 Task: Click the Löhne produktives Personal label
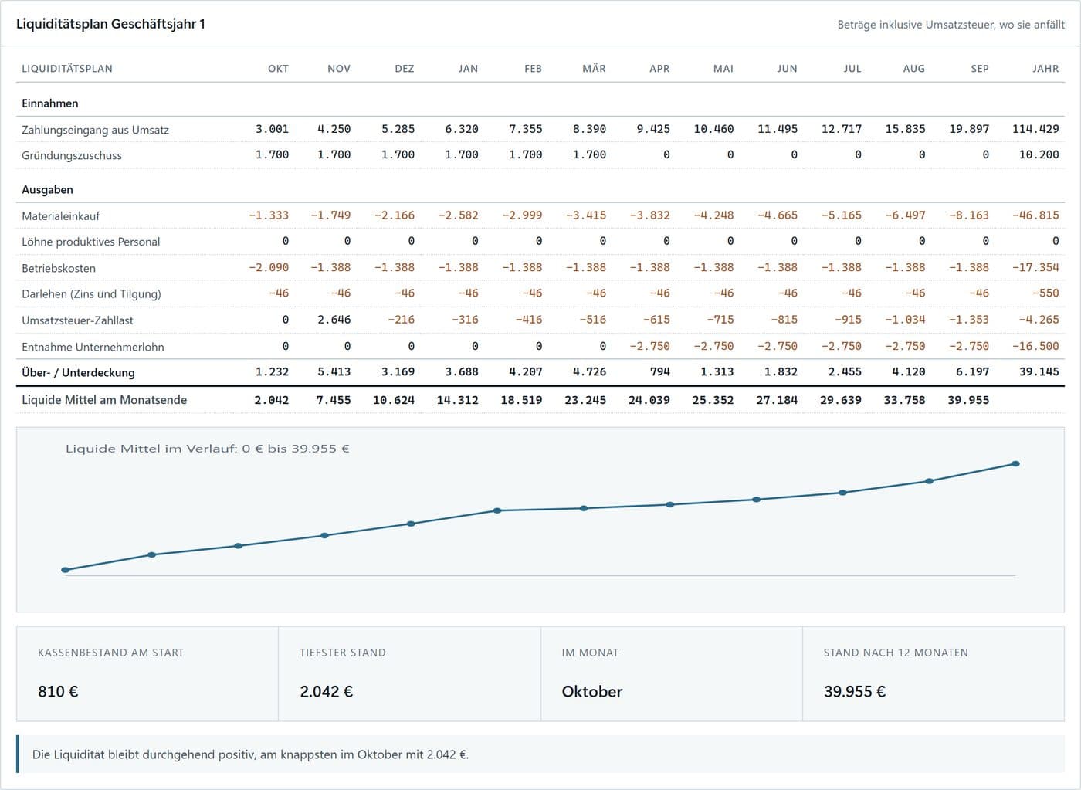(x=91, y=242)
